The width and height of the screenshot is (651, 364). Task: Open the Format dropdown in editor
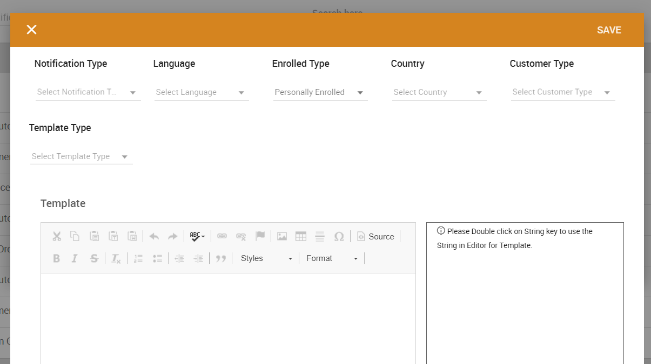pyautogui.click(x=332, y=258)
